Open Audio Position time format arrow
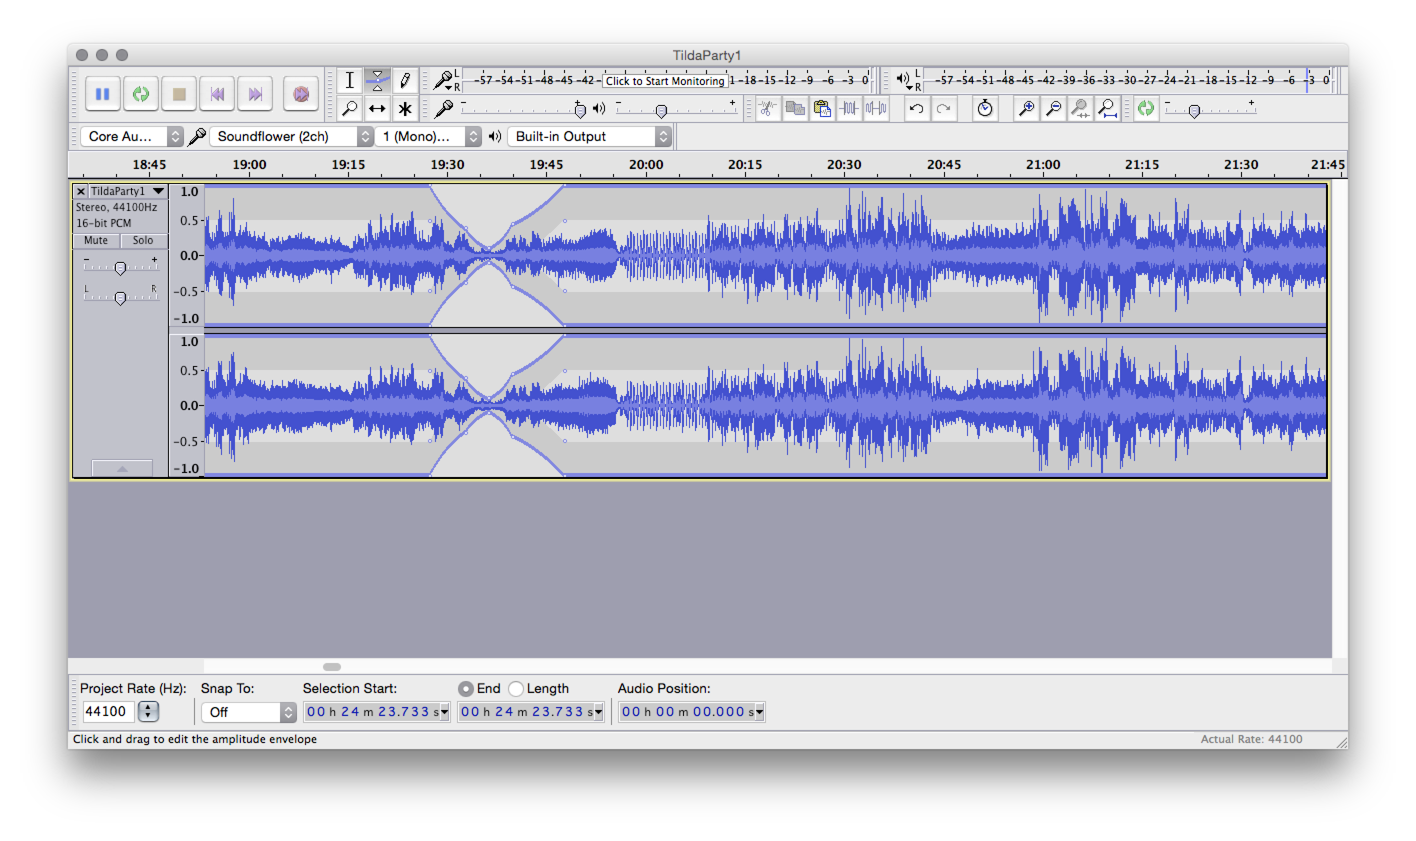Viewport: 1416px width, 841px height. [760, 712]
